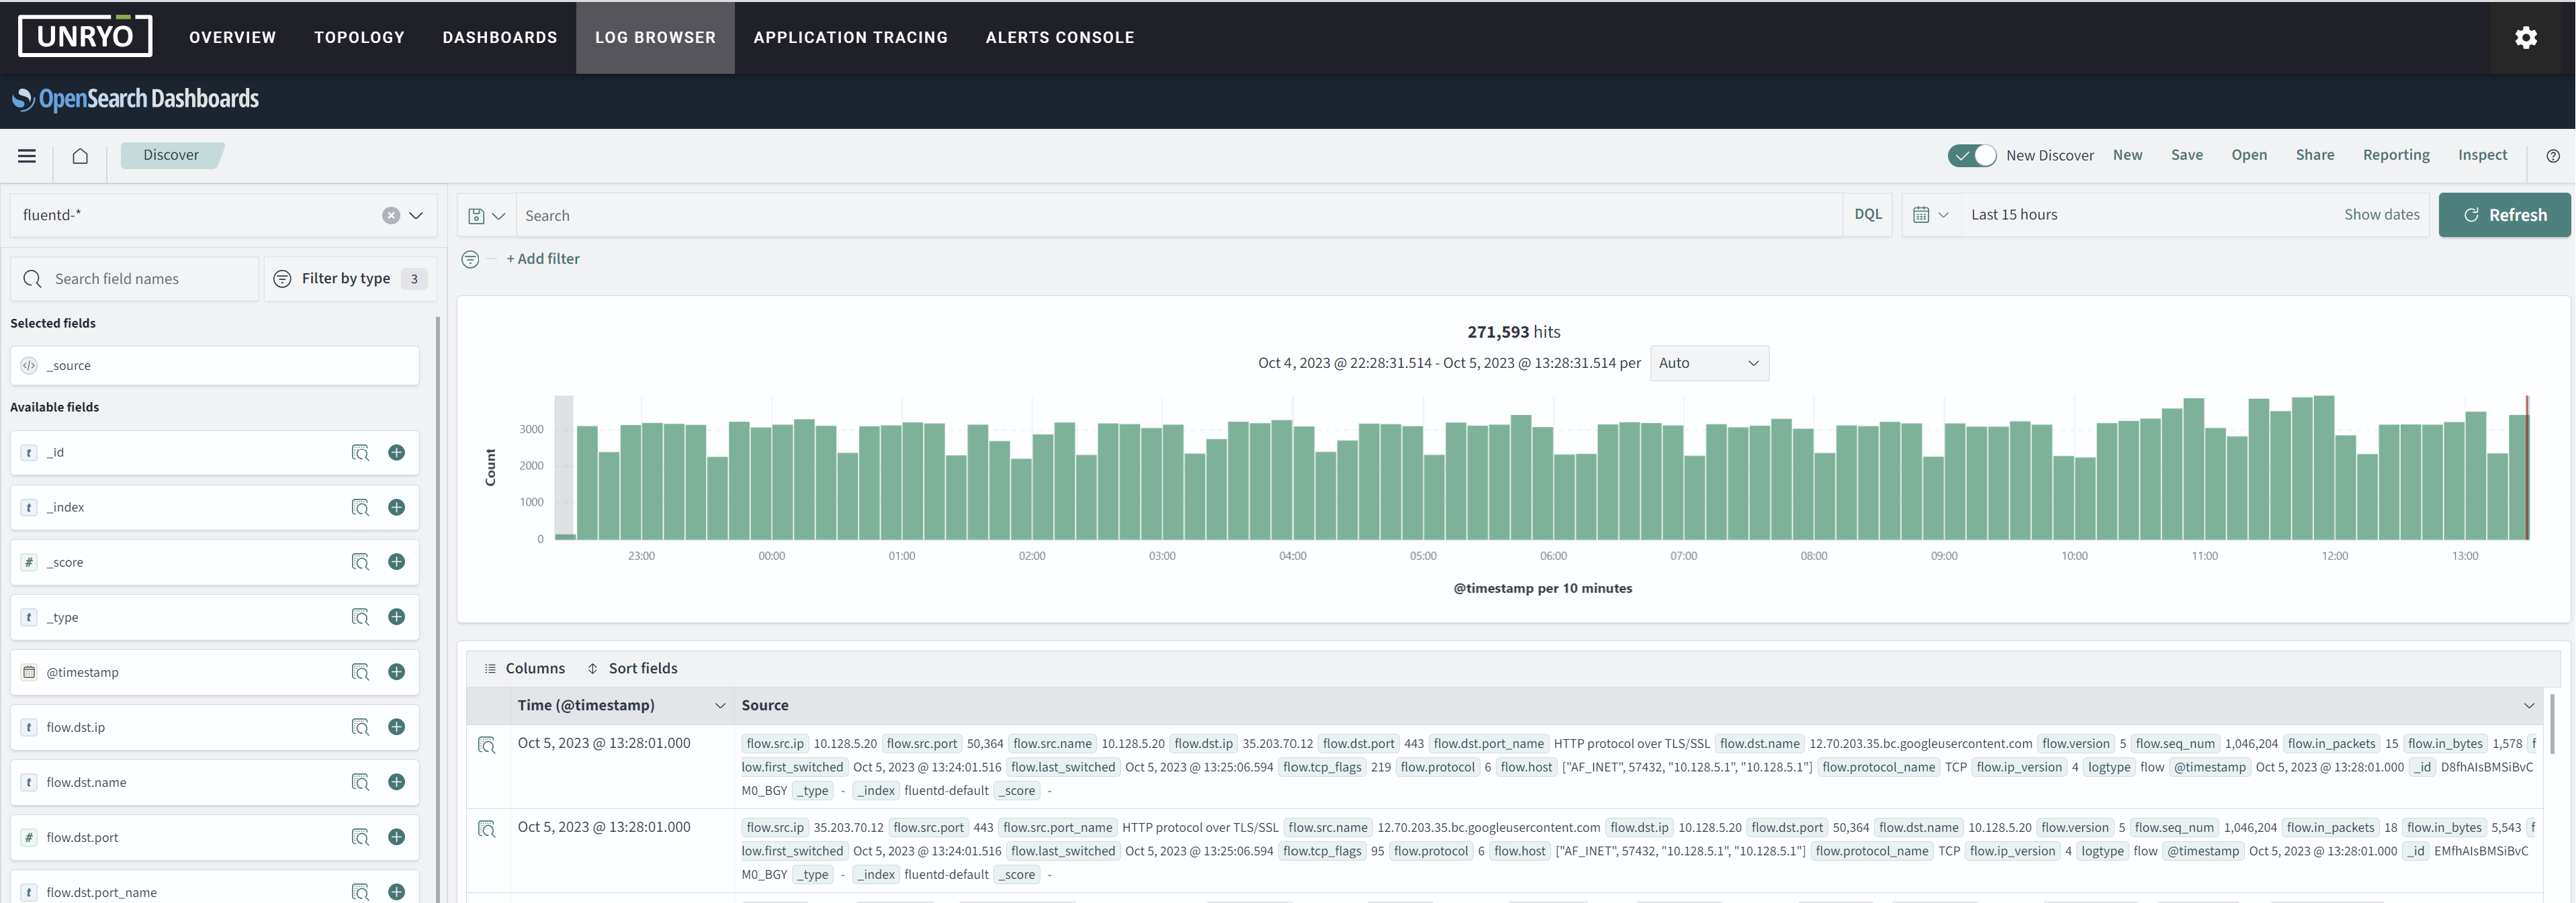This screenshot has width=2576, height=903.
Task: Inspect first log row document
Action: point(487,746)
